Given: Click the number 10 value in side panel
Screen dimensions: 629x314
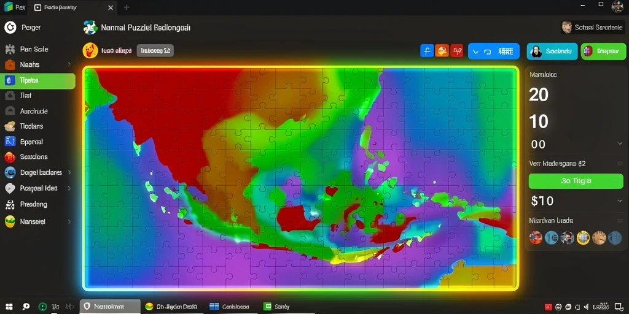Looking at the screenshot, I should pyautogui.click(x=539, y=121).
